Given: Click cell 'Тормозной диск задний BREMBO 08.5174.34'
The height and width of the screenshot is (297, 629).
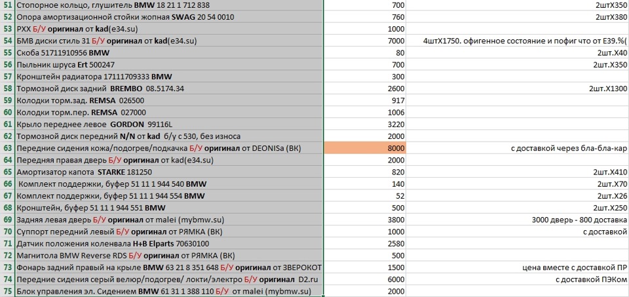Looking at the screenshot, I should (x=169, y=89).
